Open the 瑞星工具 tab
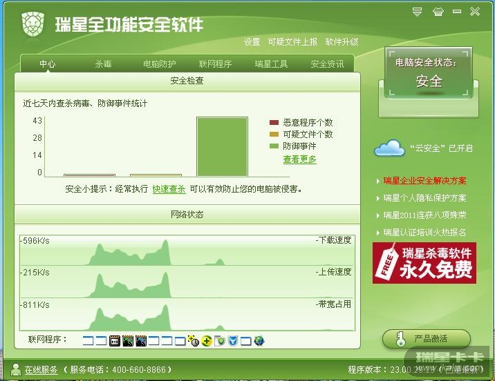Viewport: 495px width, 381px height. coord(271,64)
